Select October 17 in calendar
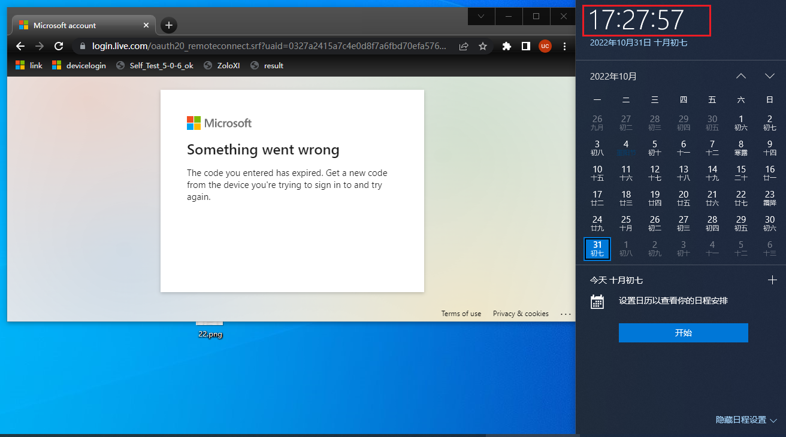Image resolution: width=786 pixels, height=437 pixels. pyautogui.click(x=597, y=198)
